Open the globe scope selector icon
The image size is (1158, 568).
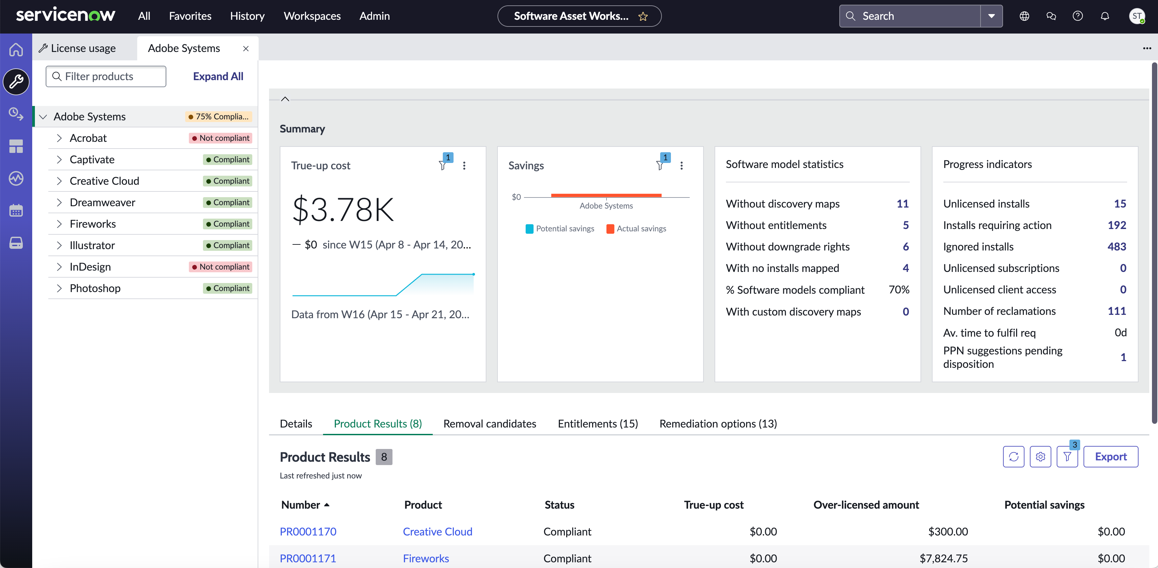pos(1024,16)
